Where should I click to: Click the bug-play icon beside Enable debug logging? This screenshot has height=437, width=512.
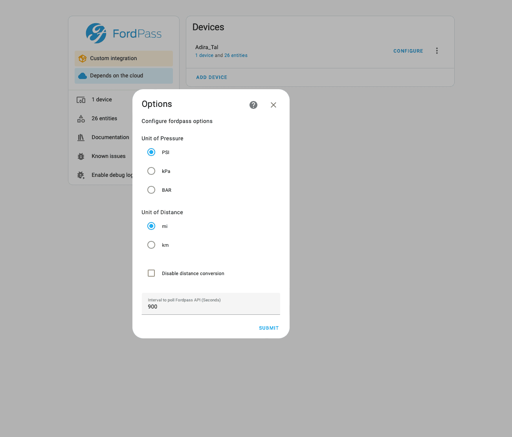pos(81,175)
